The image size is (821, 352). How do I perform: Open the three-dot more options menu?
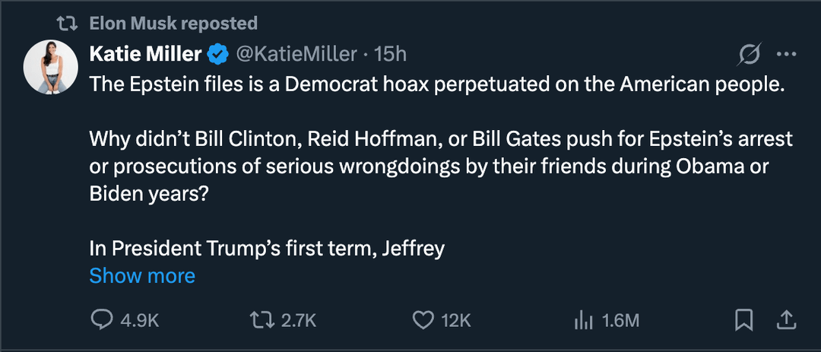[x=786, y=55]
